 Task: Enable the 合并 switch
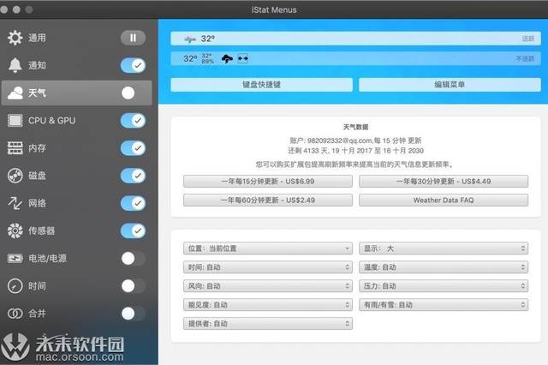pyautogui.click(x=134, y=314)
